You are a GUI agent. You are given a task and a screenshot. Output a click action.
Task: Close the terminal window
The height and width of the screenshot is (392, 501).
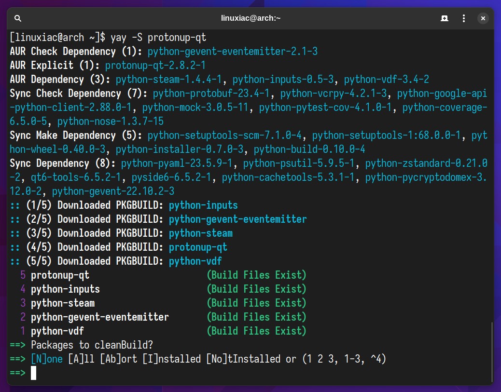coord(483,18)
